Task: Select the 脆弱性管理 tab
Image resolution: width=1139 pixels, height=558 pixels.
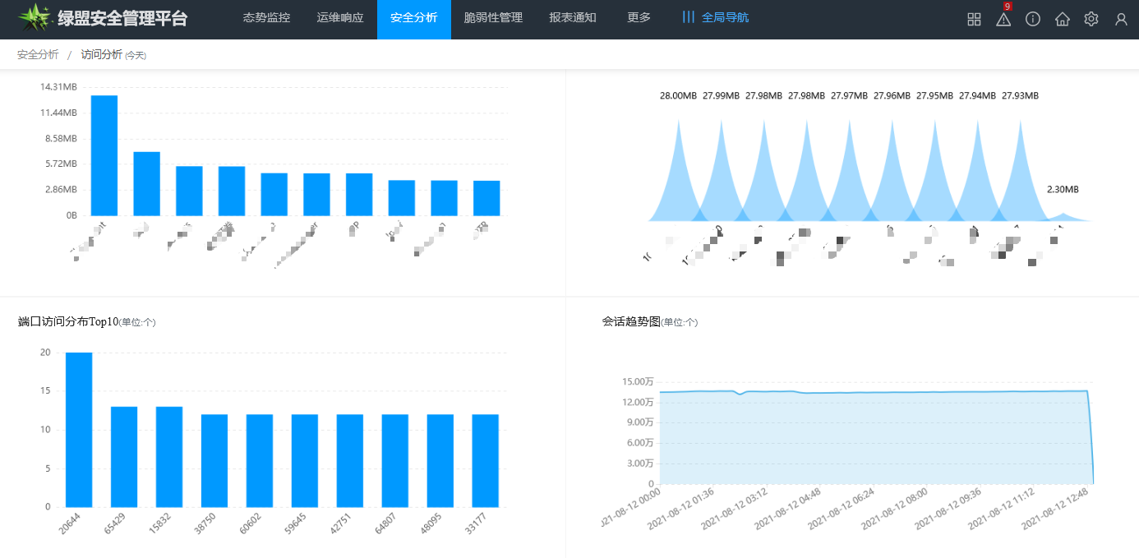Action: pyautogui.click(x=493, y=17)
